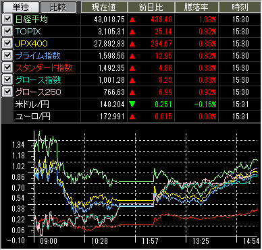Switch to the 単独 tab
Screen dimensions: 262x250
pyautogui.click(x=20, y=7)
